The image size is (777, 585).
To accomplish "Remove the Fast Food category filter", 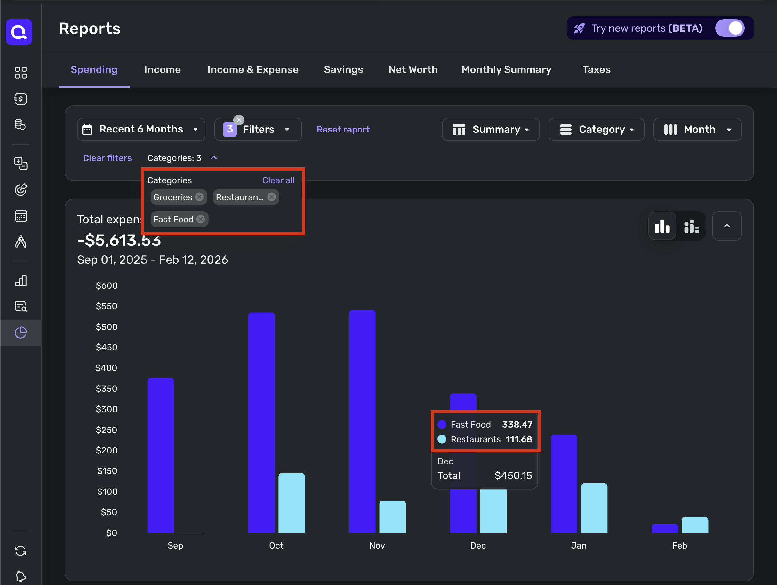I will [201, 219].
